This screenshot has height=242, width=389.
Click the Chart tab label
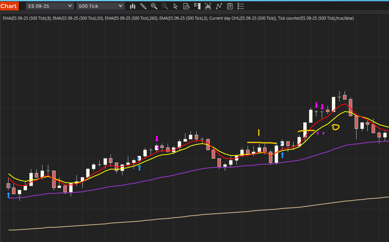[x=9, y=6]
